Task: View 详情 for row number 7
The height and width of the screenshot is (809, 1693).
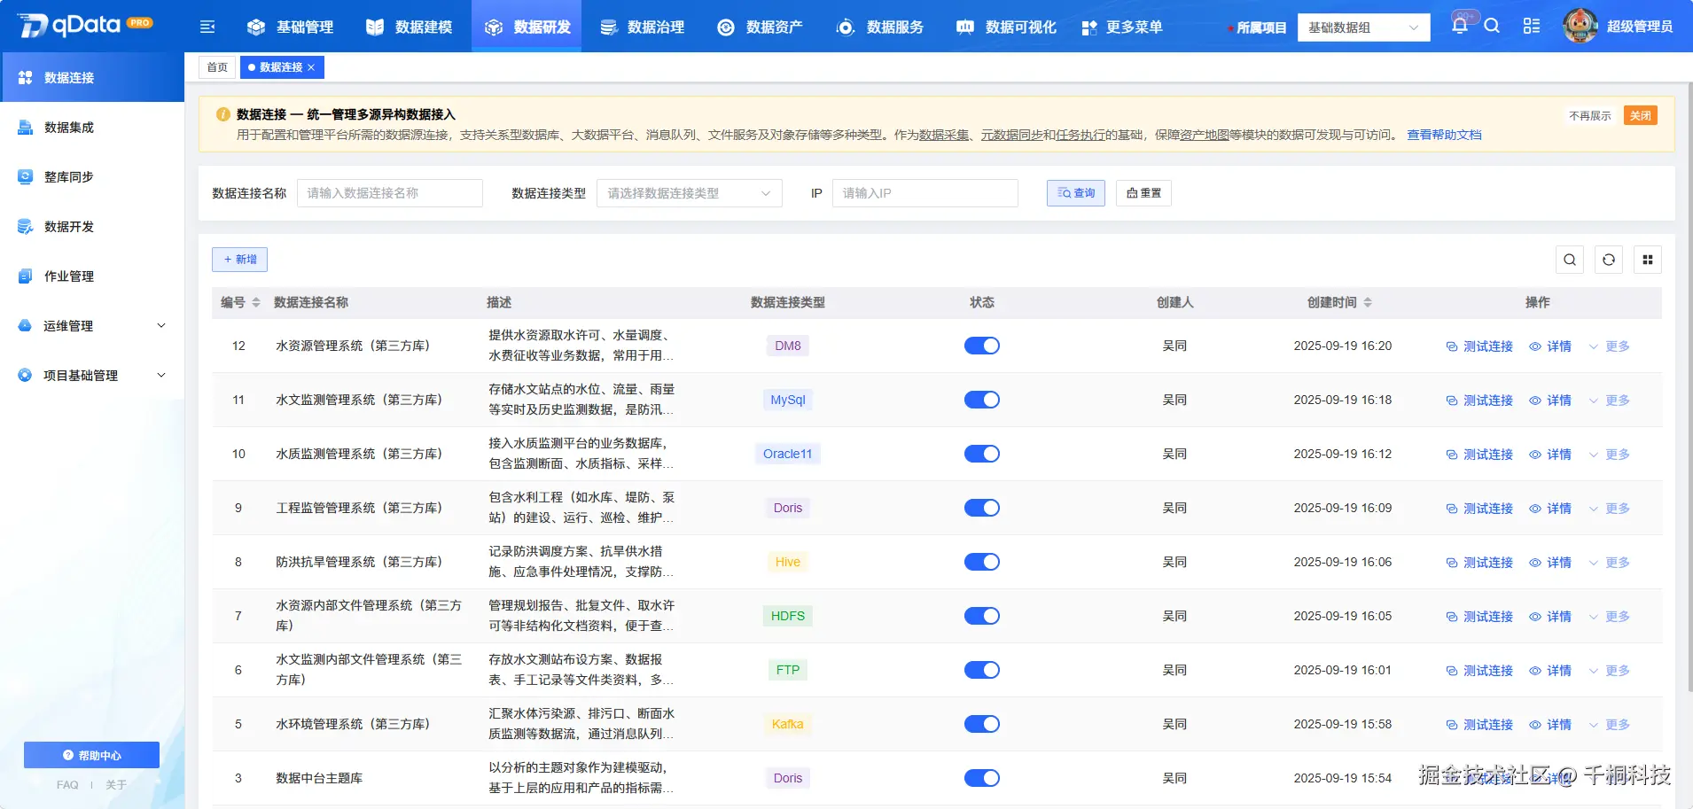Action: click(1550, 617)
